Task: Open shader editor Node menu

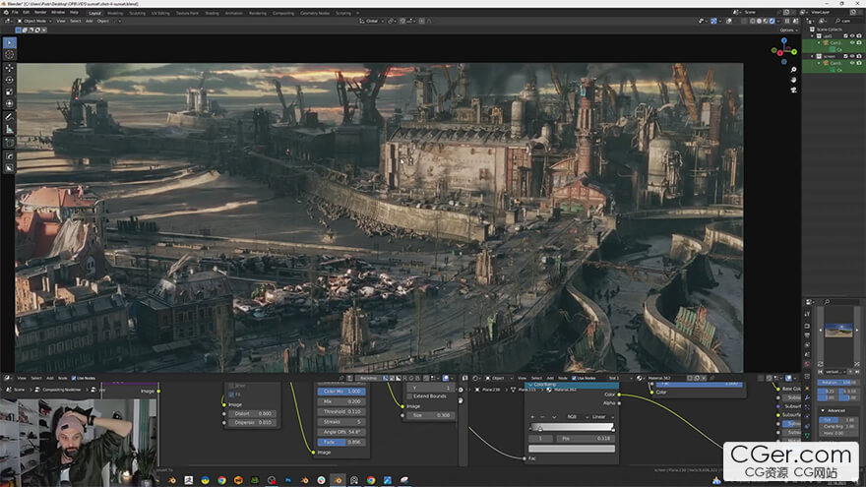Action: [x=563, y=378]
